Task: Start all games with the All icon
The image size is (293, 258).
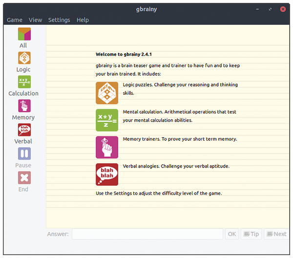Action: tap(24, 34)
